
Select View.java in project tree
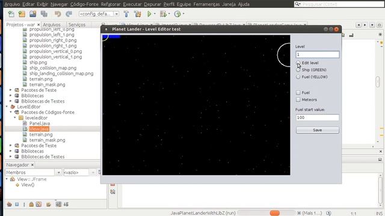(39, 129)
